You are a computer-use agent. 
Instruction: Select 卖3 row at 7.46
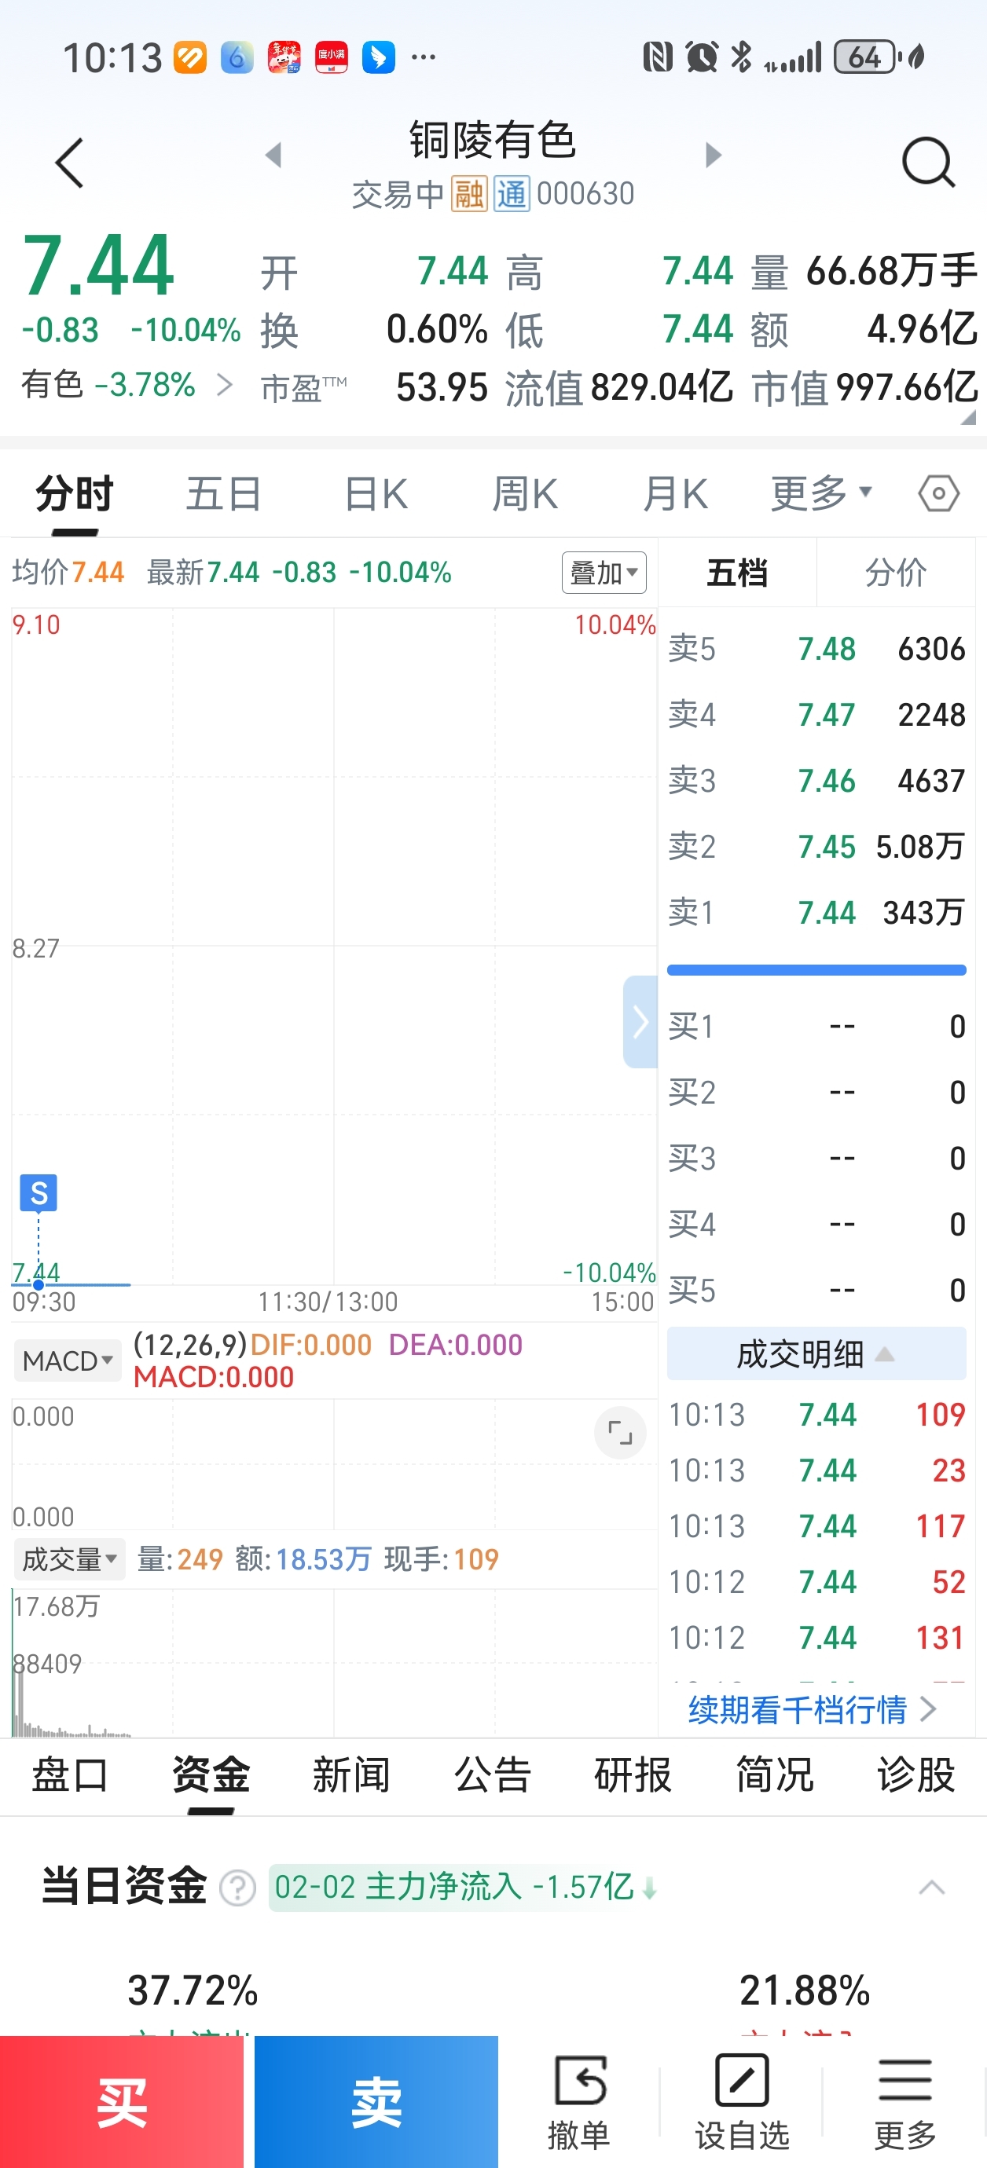816,781
